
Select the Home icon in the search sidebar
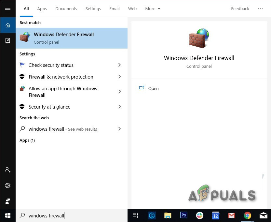[8, 25]
